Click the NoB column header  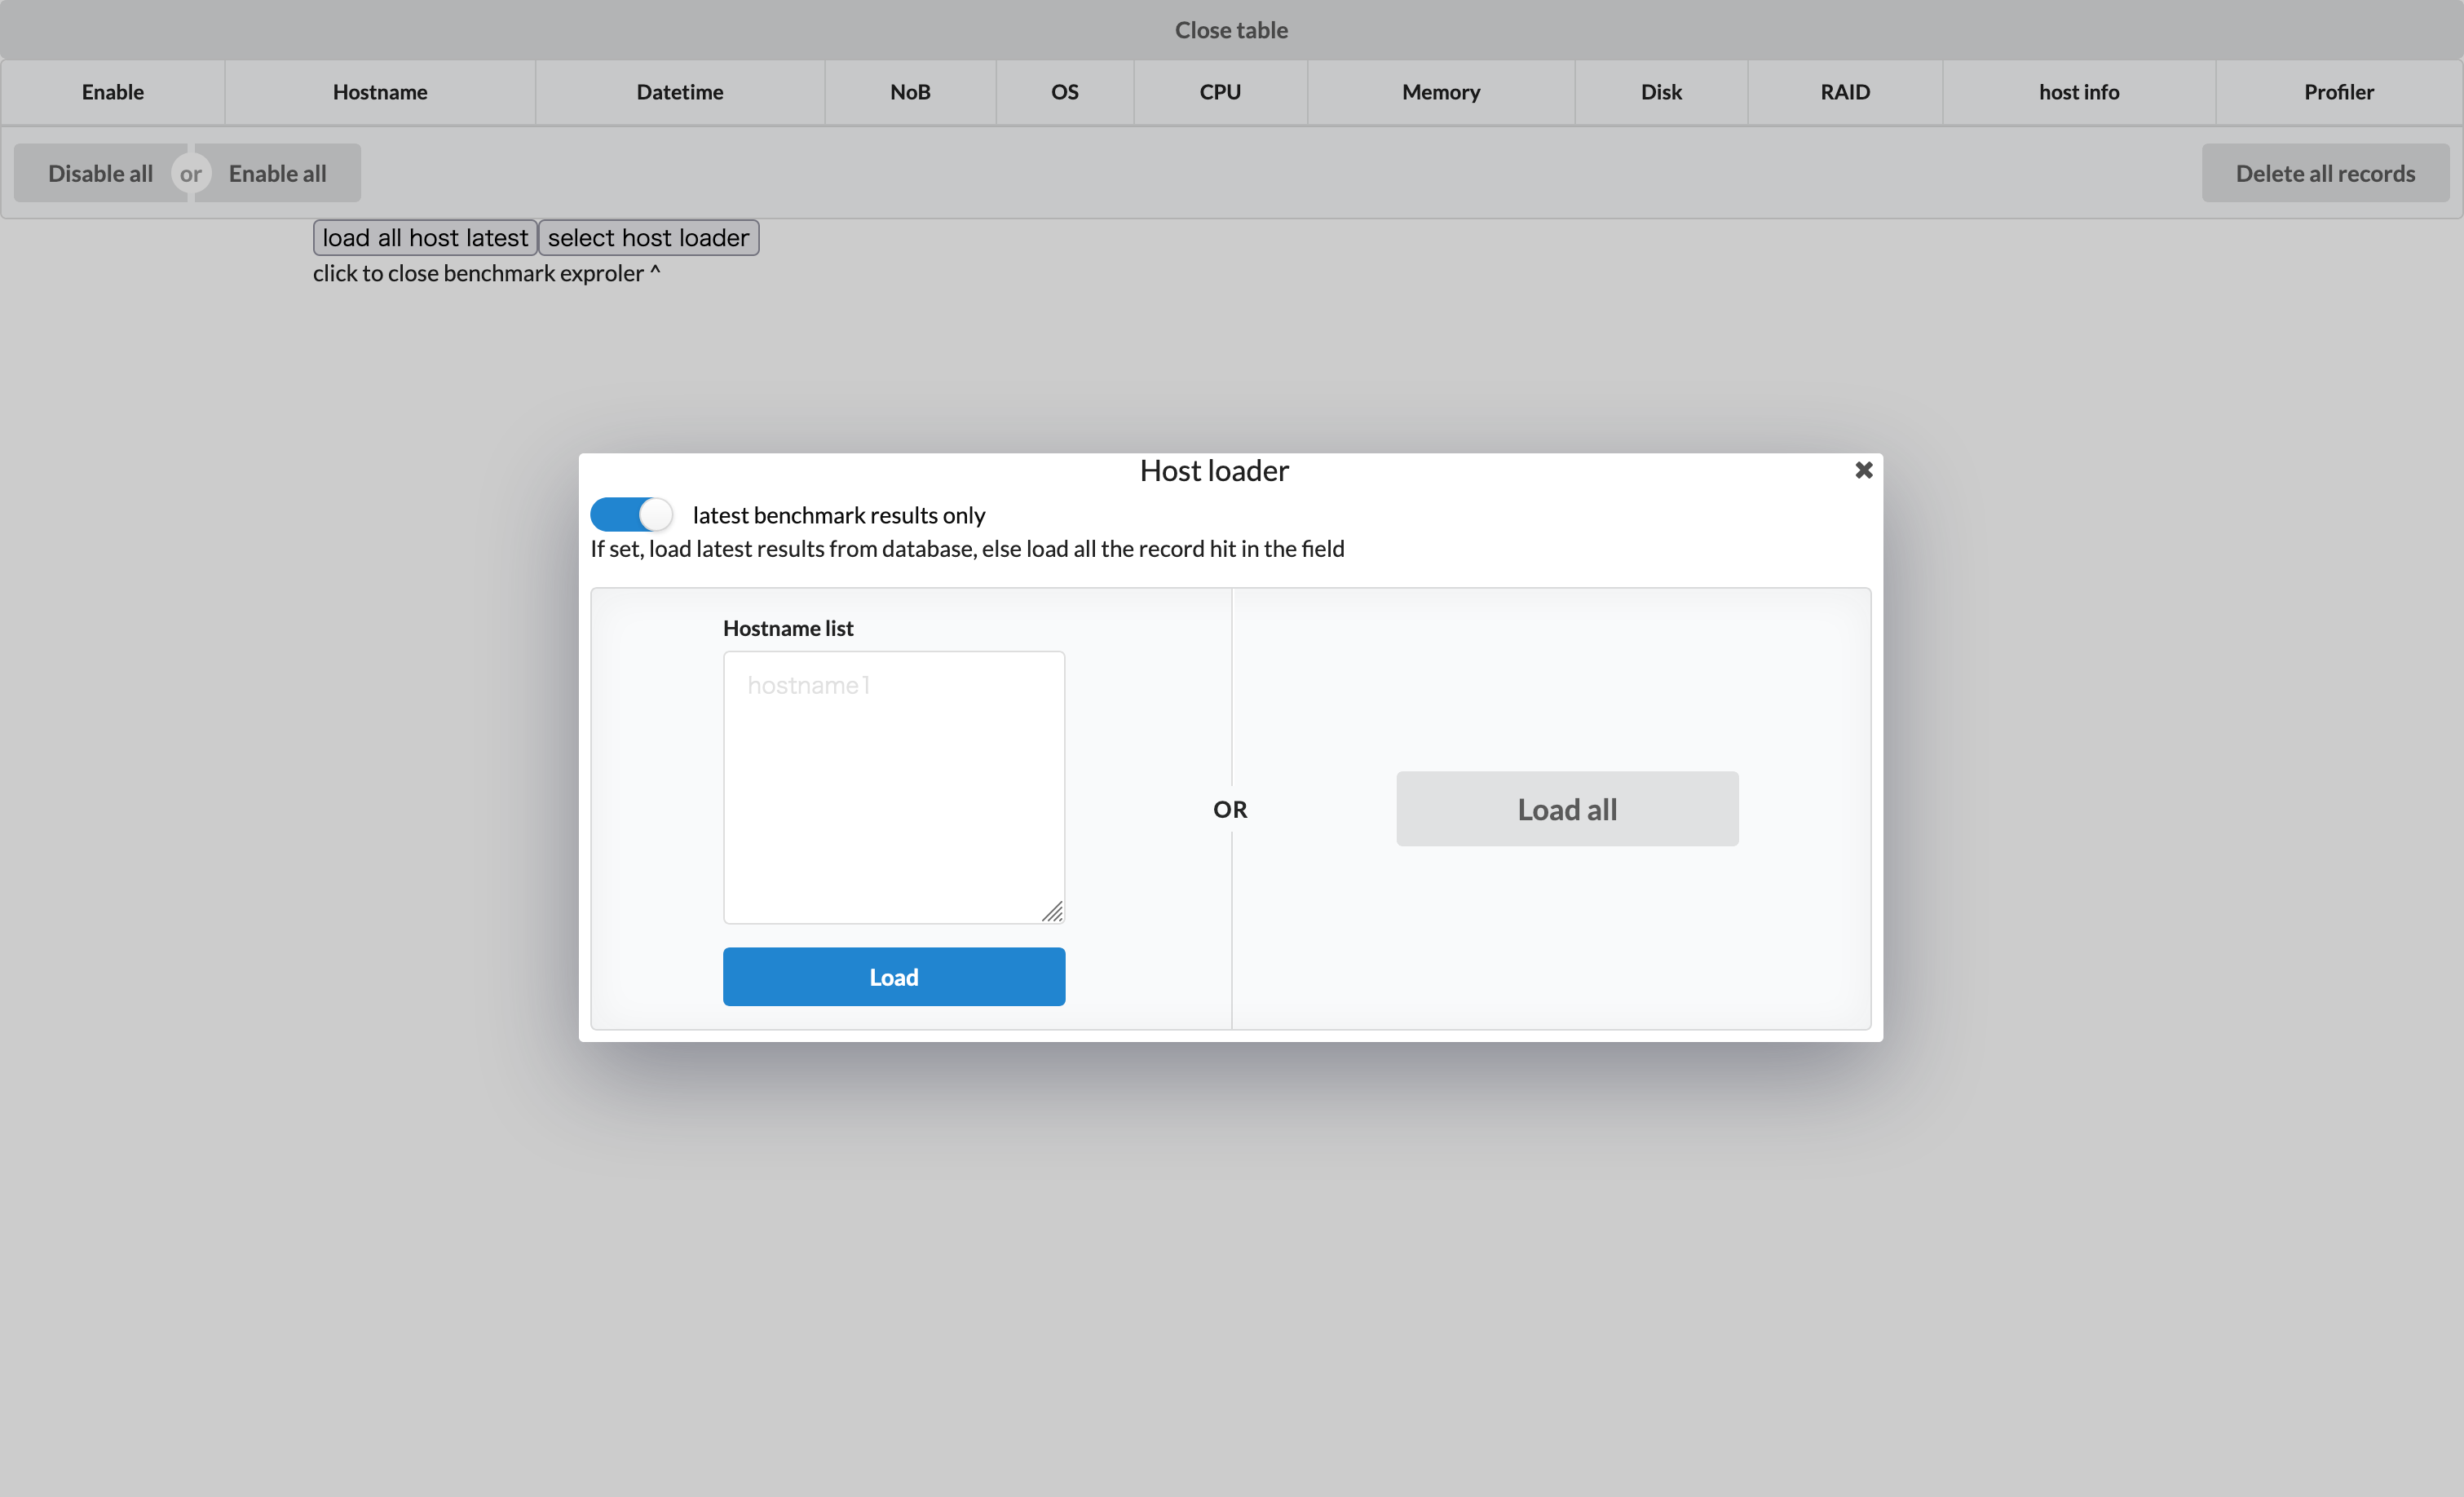910,92
